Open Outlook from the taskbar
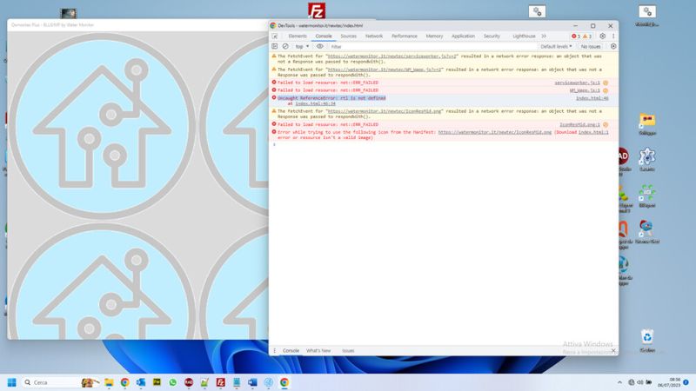This screenshot has width=696, height=391. 141,382
